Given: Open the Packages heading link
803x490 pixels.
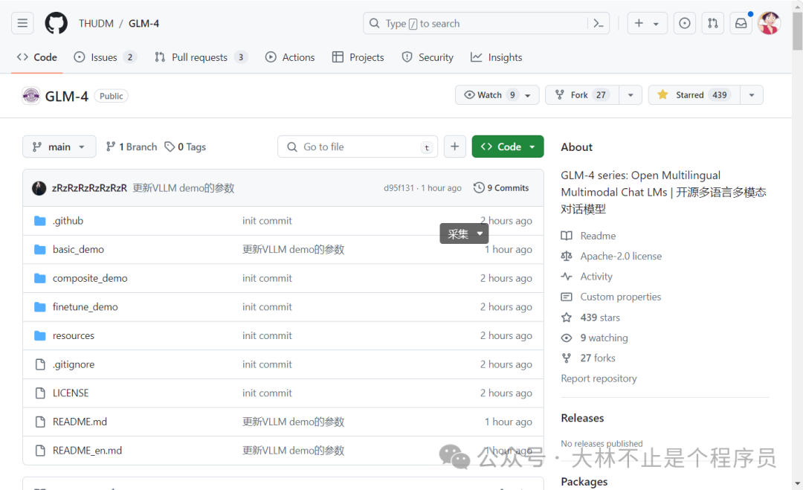Looking at the screenshot, I should 584,482.
